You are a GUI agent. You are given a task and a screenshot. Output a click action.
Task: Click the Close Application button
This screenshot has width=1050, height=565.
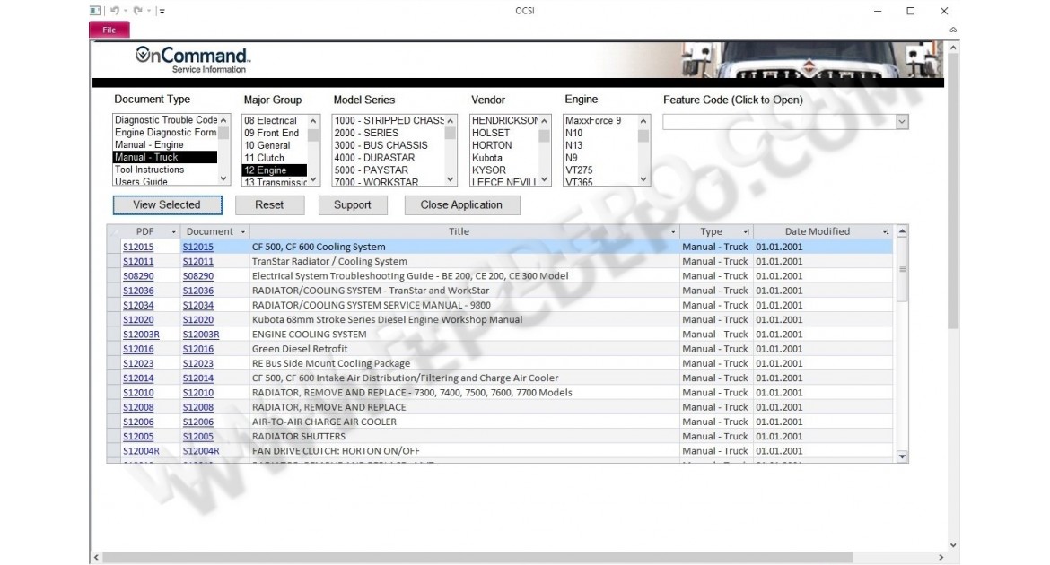tap(461, 204)
